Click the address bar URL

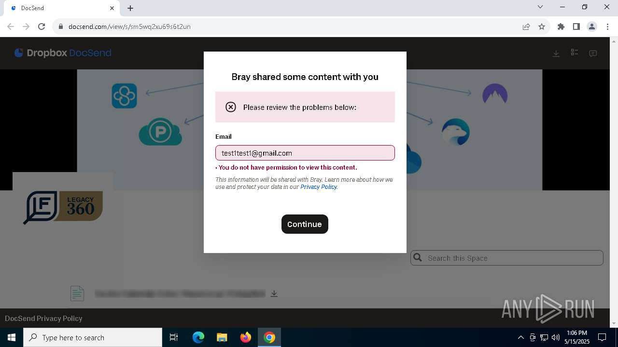(x=129, y=27)
